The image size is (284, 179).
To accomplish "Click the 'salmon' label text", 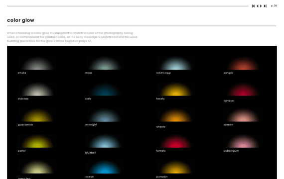I will pyautogui.click(x=228, y=125).
